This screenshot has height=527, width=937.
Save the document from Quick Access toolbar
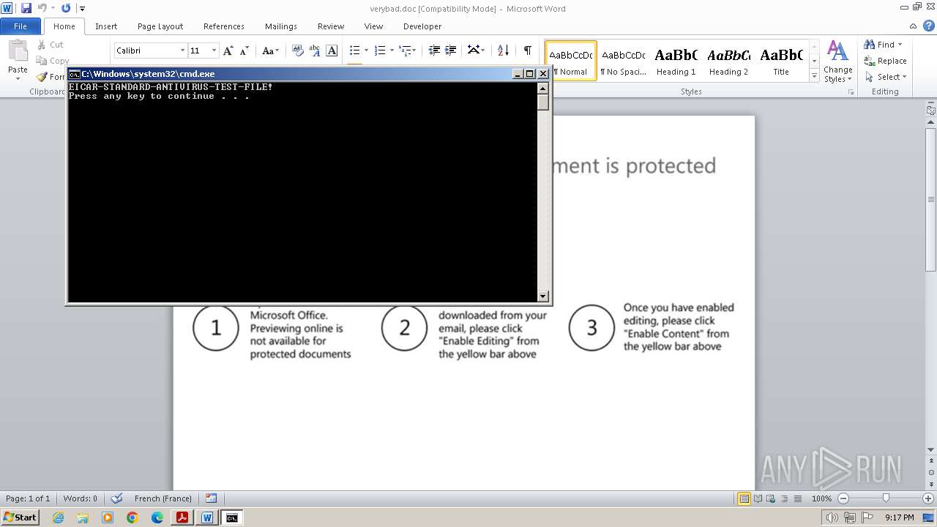click(26, 8)
